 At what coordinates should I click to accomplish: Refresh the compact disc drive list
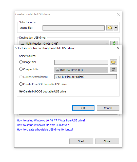[x=113, y=70]
